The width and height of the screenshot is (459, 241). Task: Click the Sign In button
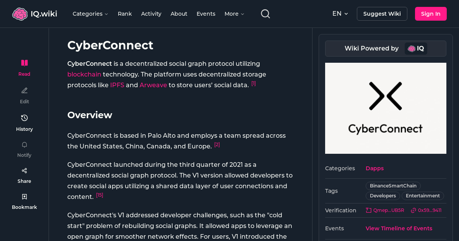(x=431, y=13)
